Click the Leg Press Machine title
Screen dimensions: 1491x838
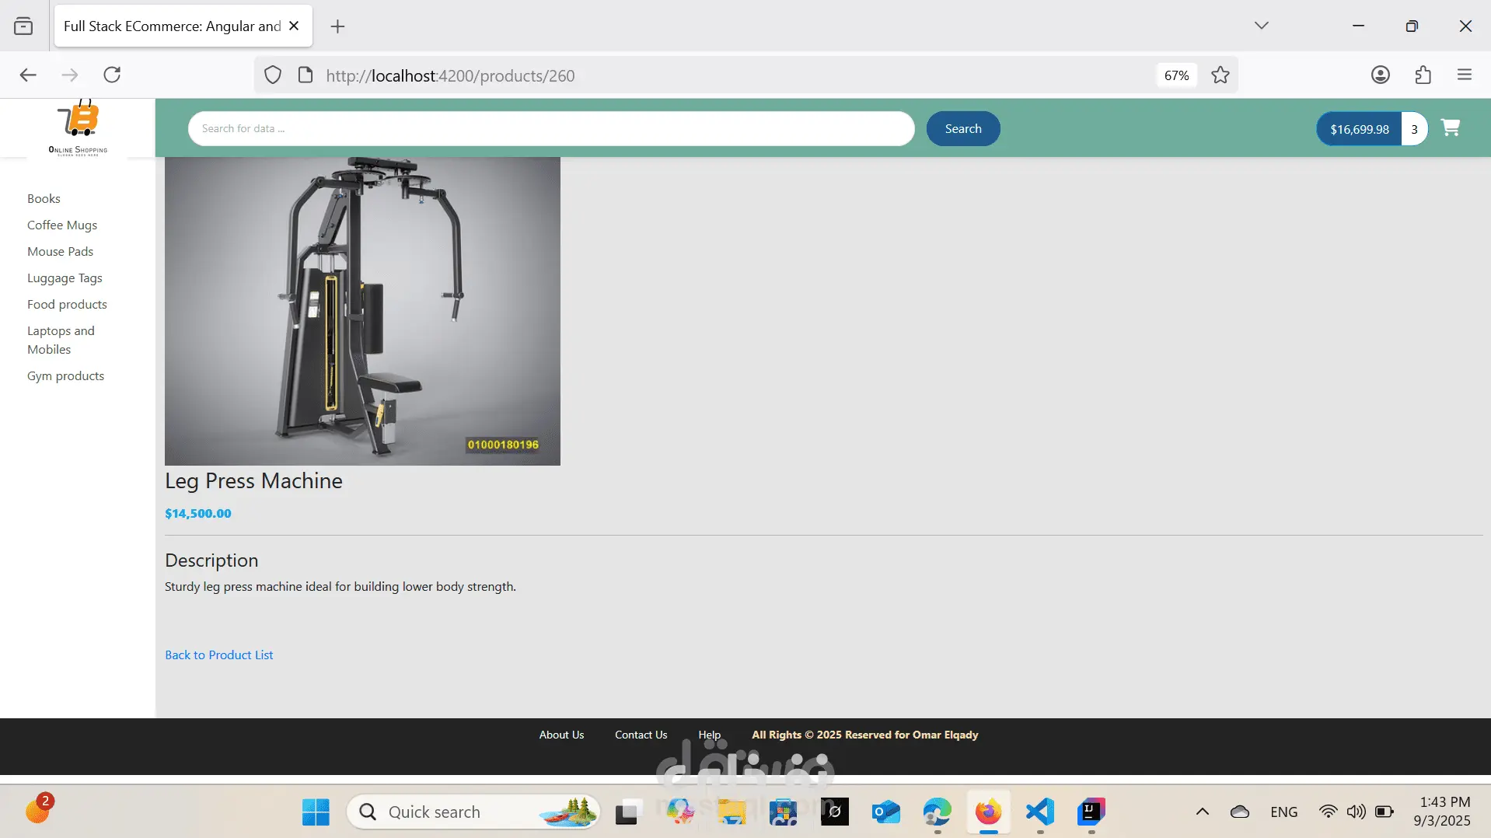pos(253,481)
